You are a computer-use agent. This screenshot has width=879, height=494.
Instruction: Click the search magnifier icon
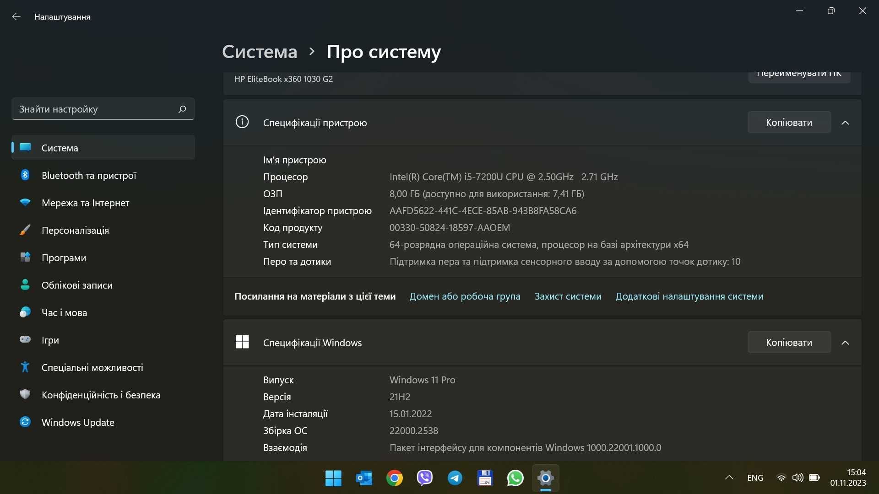pyautogui.click(x=182, y=109)
